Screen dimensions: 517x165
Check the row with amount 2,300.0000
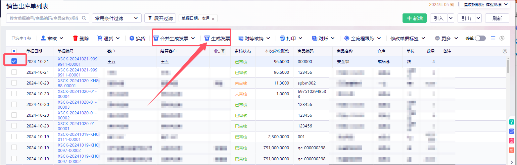click(14, 136)
